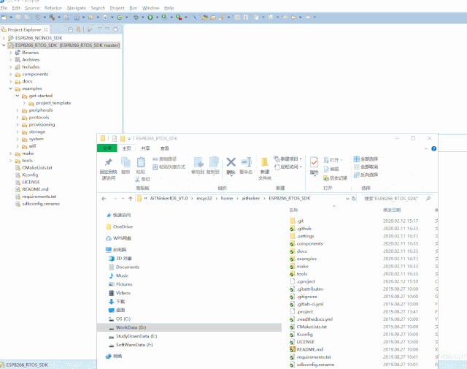
Task: Click the New wizard icon in Eclipse toolbar
Action: pyautogui.click(x=4, y=18)
